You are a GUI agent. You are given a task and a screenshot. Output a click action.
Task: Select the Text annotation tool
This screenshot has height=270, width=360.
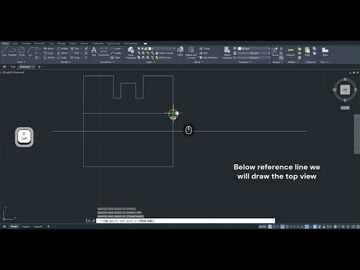(x=94, y=51)
